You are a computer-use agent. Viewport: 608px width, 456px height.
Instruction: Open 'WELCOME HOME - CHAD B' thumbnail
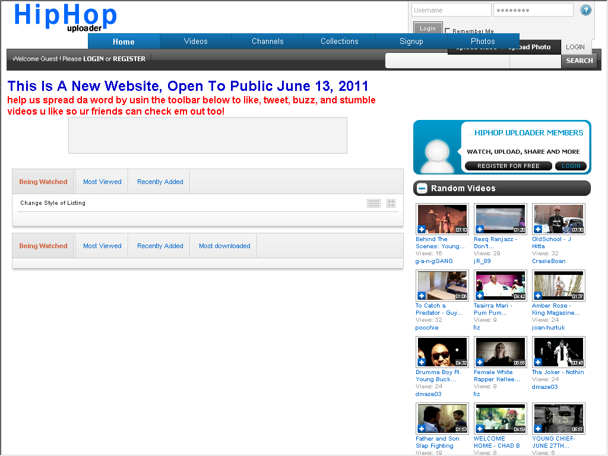pyautogui.click(x=500, y=419)
